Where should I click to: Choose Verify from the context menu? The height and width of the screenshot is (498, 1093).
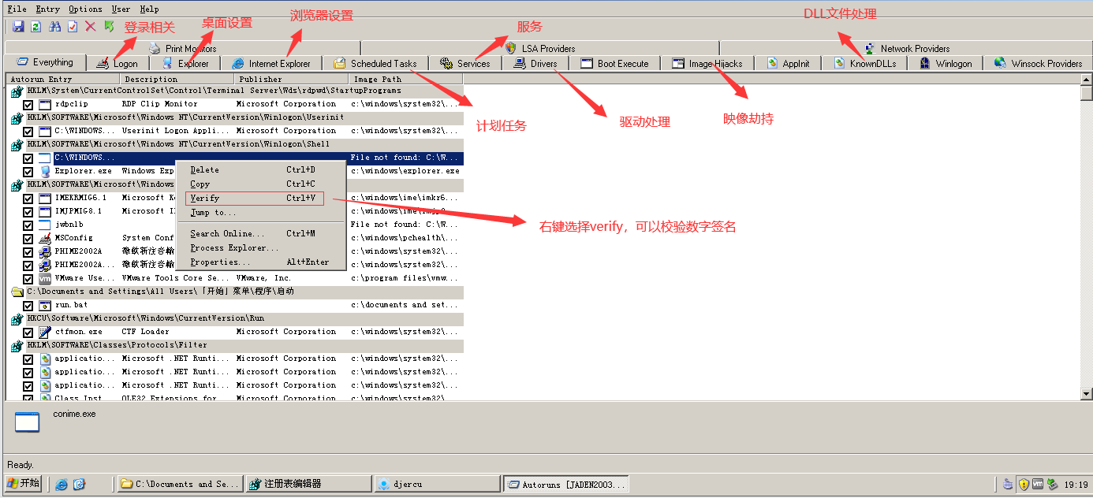pos(205,199)
